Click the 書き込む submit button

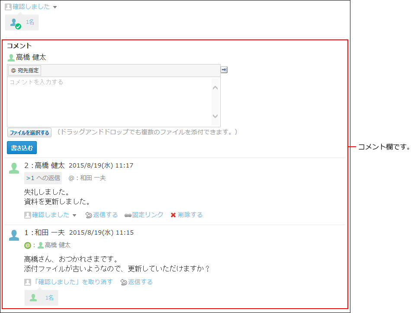[22, 148]
